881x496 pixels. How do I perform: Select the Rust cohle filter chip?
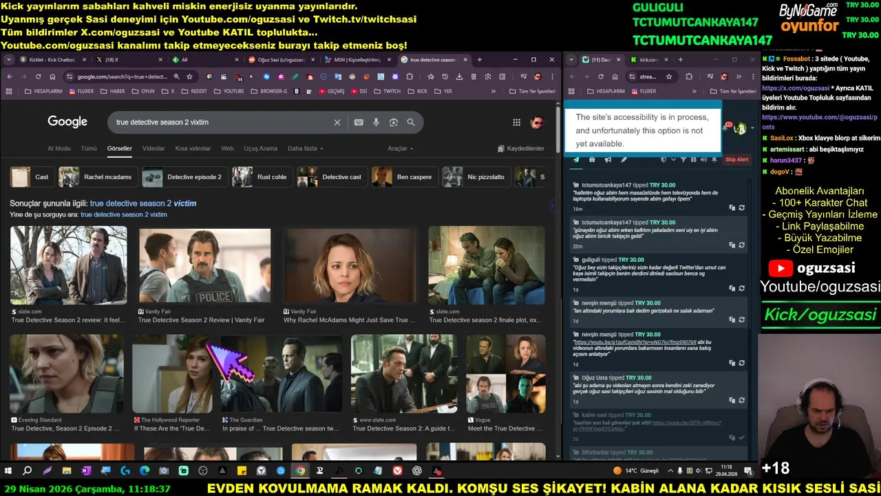(x=262, y=177)
